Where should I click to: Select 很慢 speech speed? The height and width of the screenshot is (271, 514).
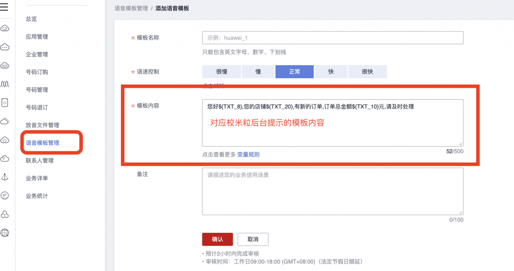(221, 72)
